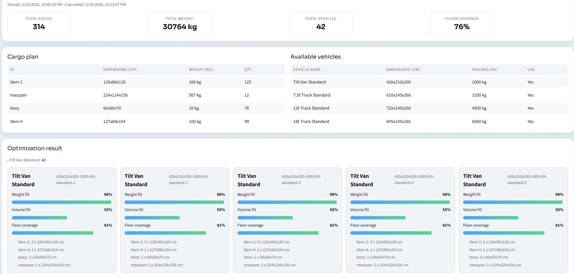Screen dimensions: 574x275
Task: Click the 224x124x156 dimensions cell
Action: 116,95
